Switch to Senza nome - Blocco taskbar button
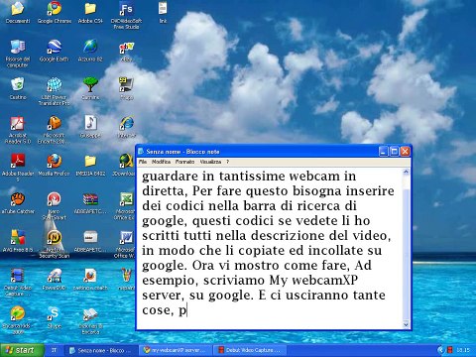The height and width of the screenshot is (357, 476). pyautogui.click(x=102, y=350)
